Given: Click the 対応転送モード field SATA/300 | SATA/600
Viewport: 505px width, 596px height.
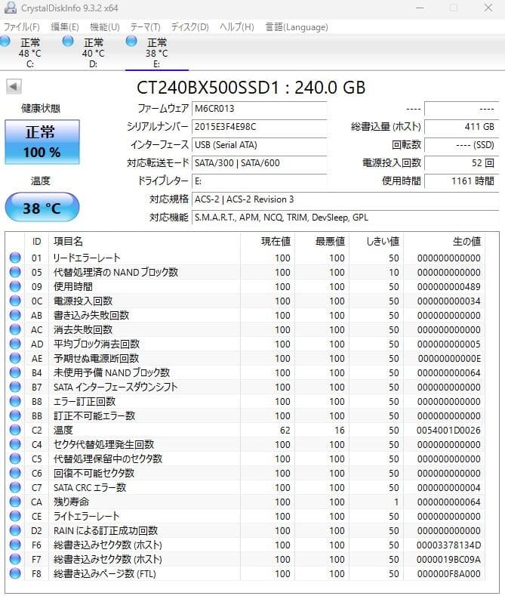Looking at the screenshot, I should pos(260,163).
